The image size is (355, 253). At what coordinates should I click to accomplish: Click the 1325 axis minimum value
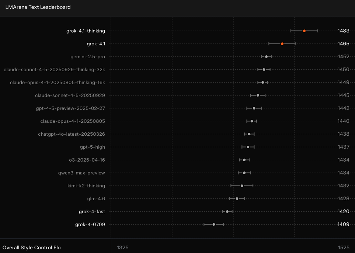(x=123, y=247)
